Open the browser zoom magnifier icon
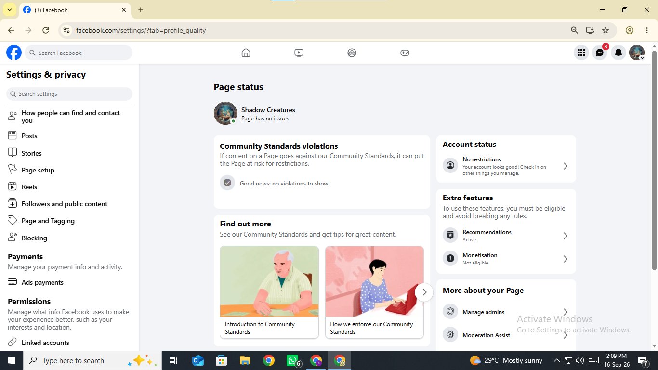Screen dimensions: 658x370 (x=574, y=30)
